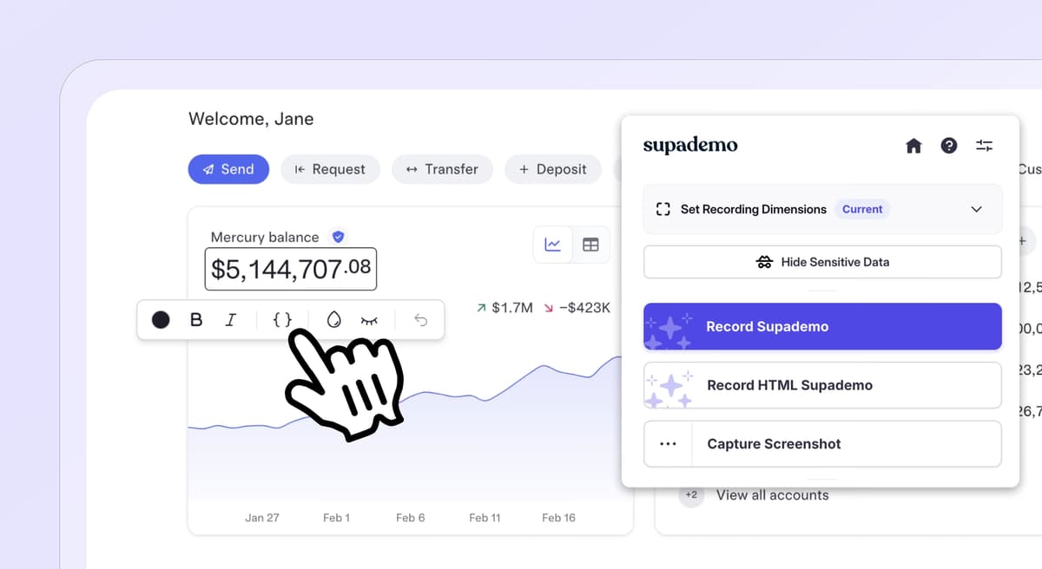The image size is (1042, 569).
Task: Switch to line chart view
Action: (552, 245)
